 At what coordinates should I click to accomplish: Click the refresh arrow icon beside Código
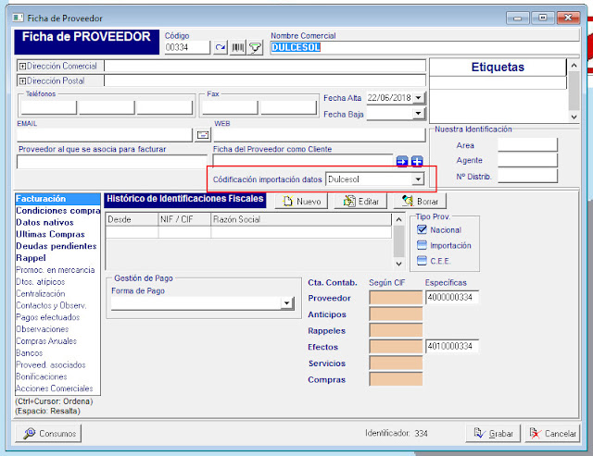pos(221,47)
